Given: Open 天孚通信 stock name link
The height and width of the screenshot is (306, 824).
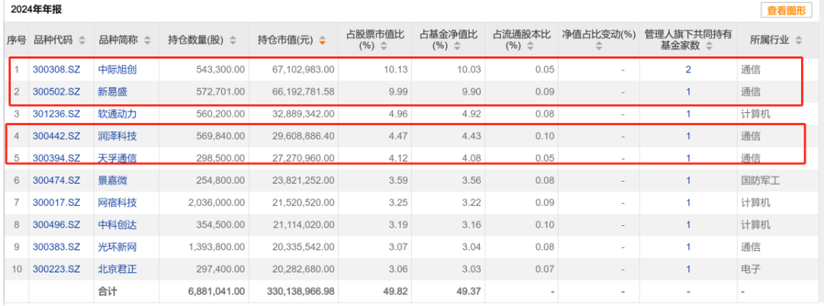Looking at the screenshot, I should coord(117,158).
